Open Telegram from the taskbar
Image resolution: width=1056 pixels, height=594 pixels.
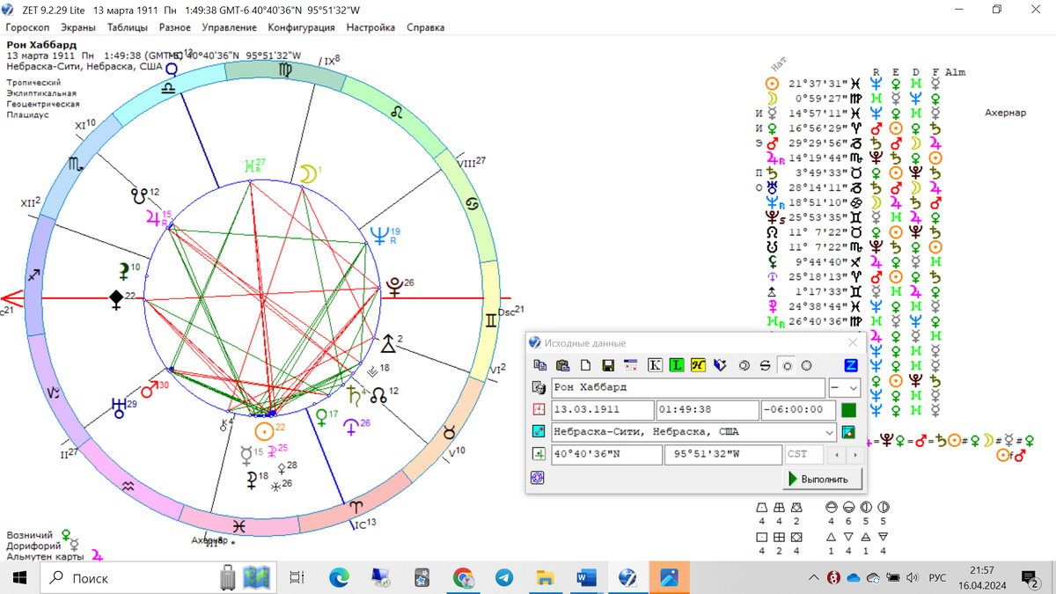[x=504, y=577]
